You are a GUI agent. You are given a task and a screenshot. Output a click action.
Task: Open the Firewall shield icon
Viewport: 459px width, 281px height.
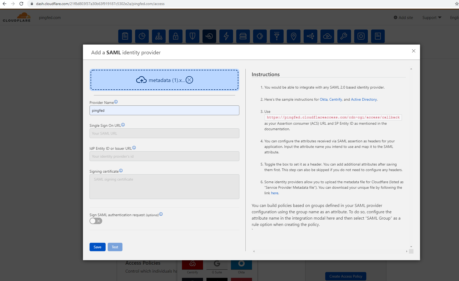[x=193, y=36]
